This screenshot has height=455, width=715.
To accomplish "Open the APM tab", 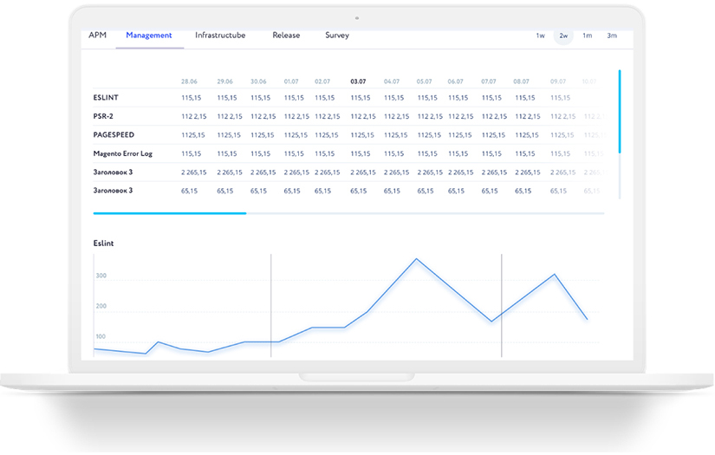I will click(x=97, y=36).
